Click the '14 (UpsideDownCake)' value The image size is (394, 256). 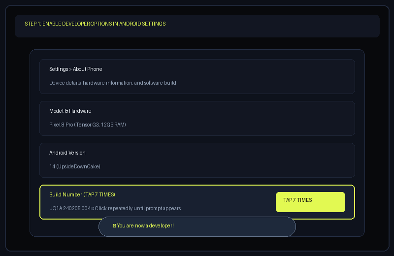click(x=75, y=166)
